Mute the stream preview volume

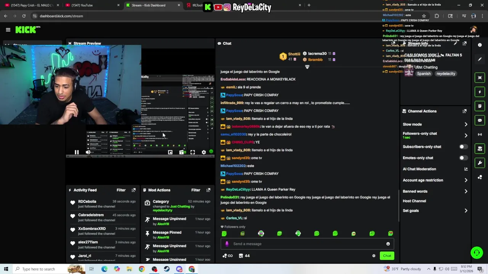(88, 152)
